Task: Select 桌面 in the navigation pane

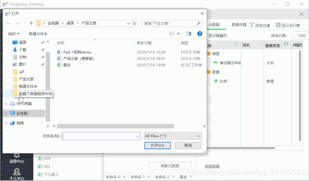Action: [x=23, y=42]
